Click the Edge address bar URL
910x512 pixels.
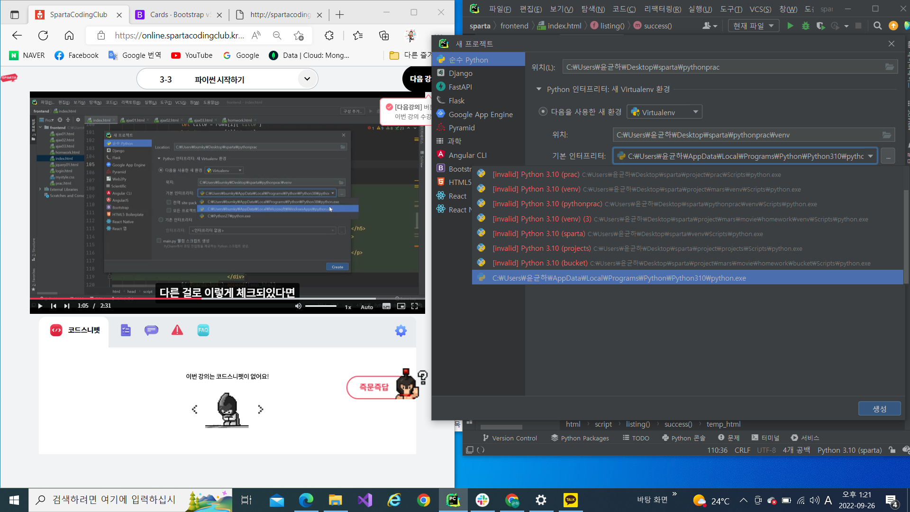coord(180,35)
